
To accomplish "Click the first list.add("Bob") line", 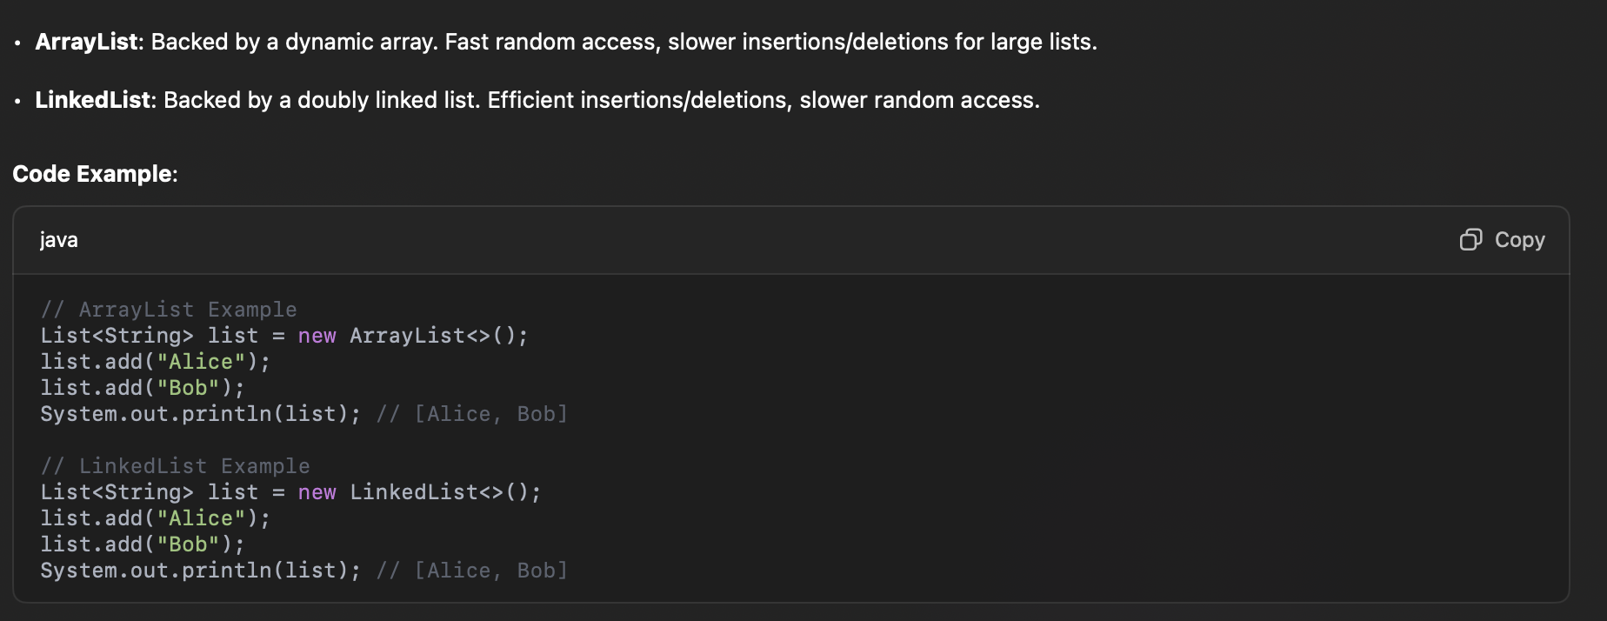I will (143, 388).
